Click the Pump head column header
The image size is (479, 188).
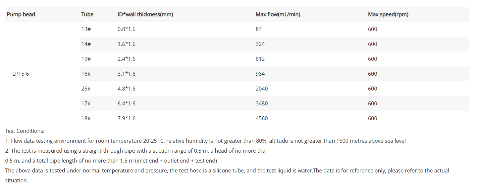[x=21, y=15]
